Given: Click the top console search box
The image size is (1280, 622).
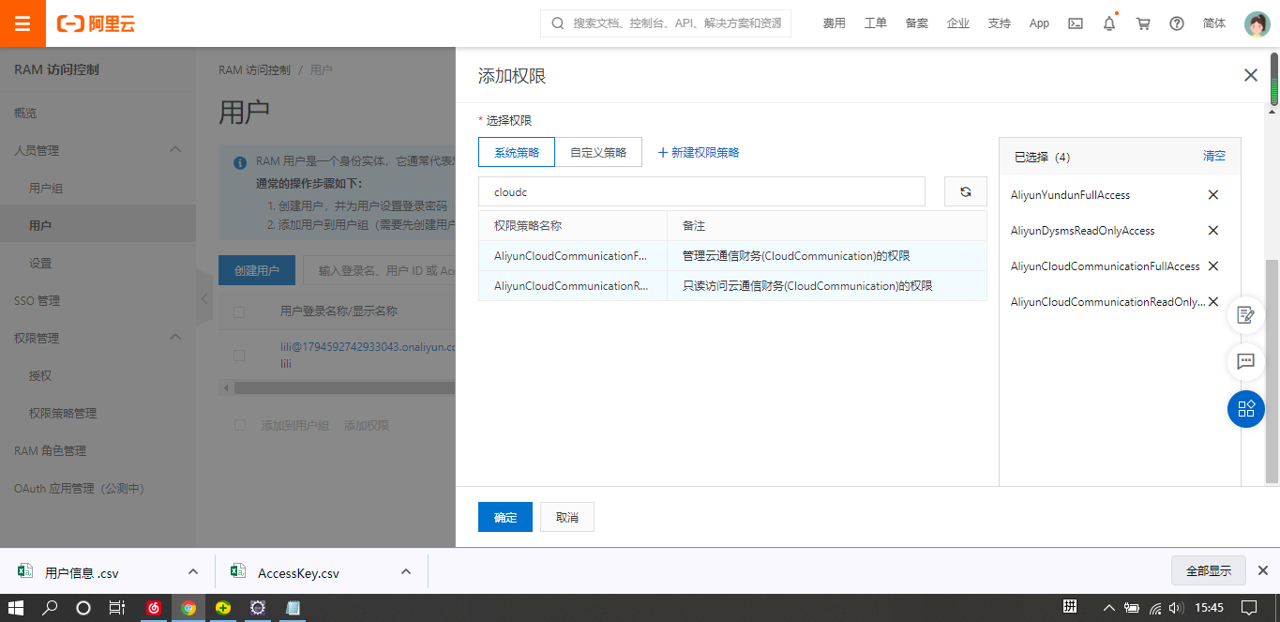Looking at the screenshot, I should tap(666, 23).
